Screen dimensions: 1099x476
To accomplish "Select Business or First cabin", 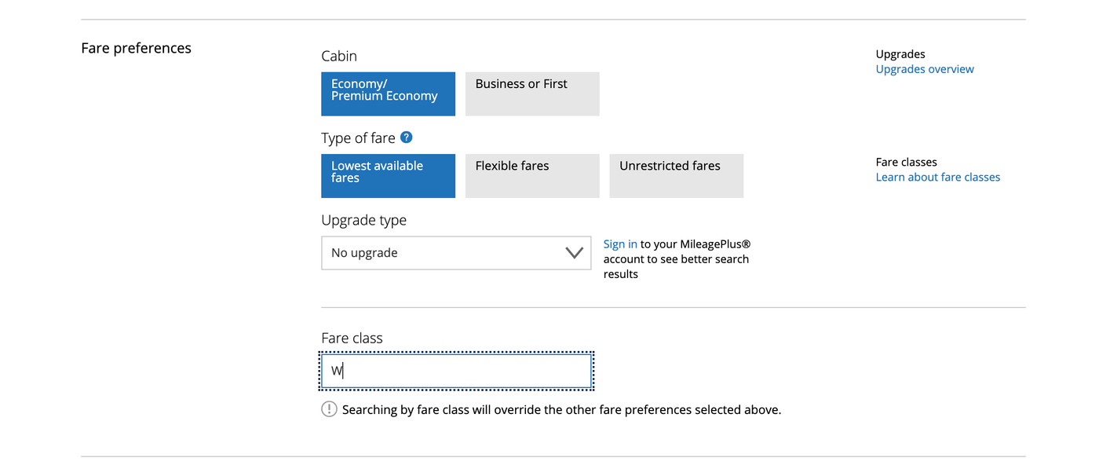I will pyautogui.click(x=532, y=93).
